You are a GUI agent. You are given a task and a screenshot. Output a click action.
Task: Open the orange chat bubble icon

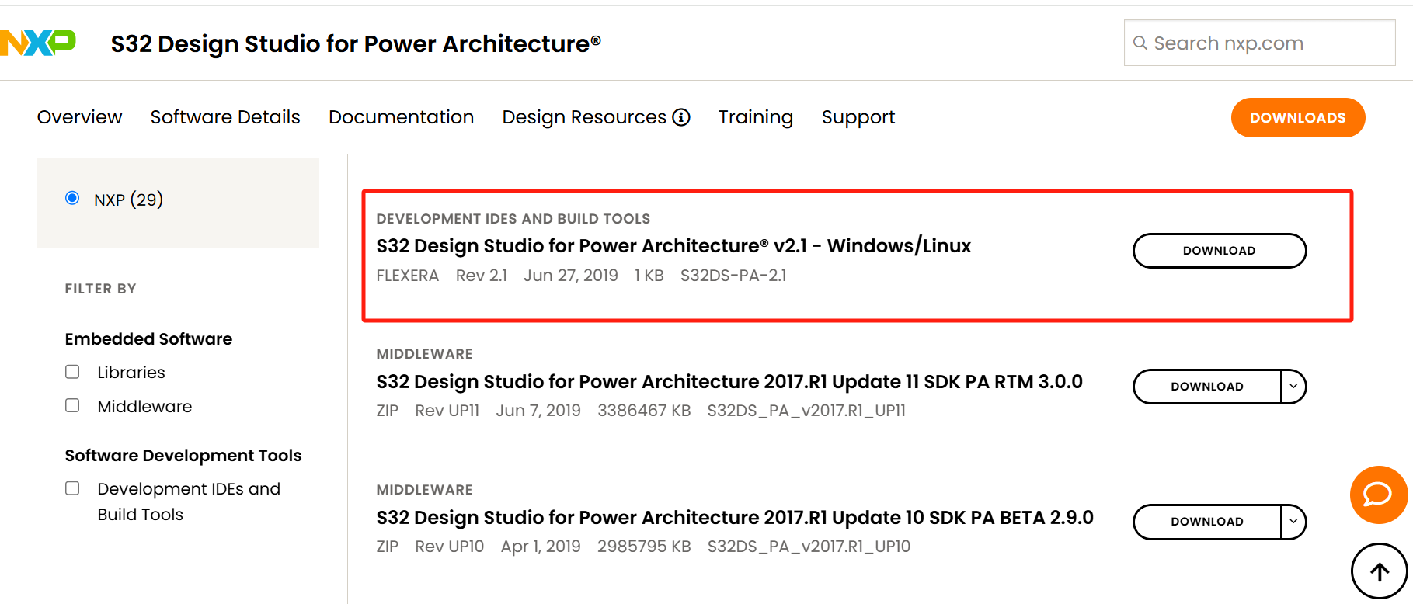[1379, 495]
